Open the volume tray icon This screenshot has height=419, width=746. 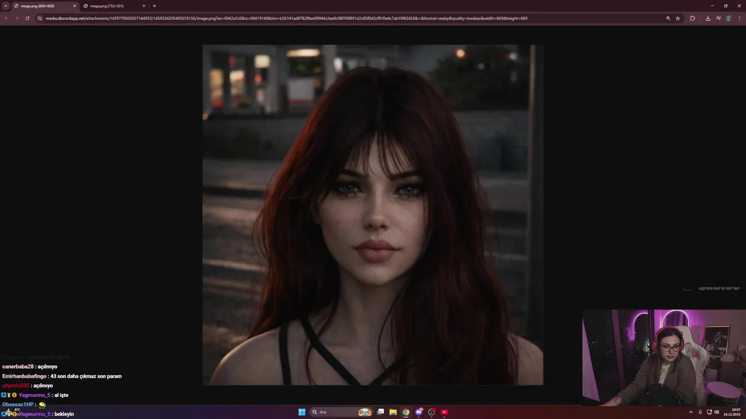(x=716, y=412)
